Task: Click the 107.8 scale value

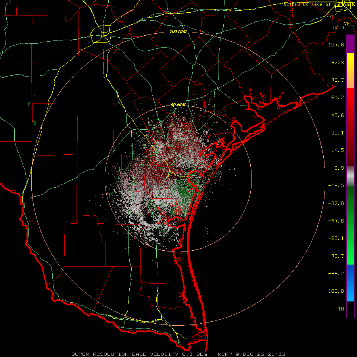Action: [336, 44]
